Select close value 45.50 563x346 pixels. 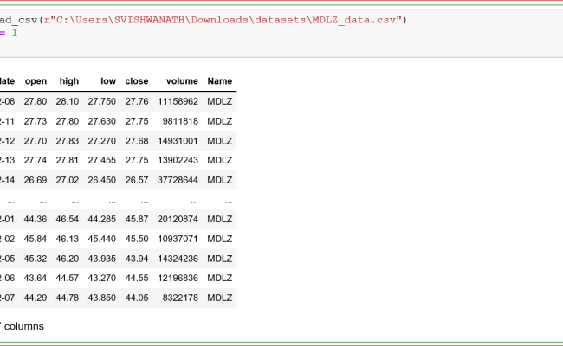pos(137,239)
